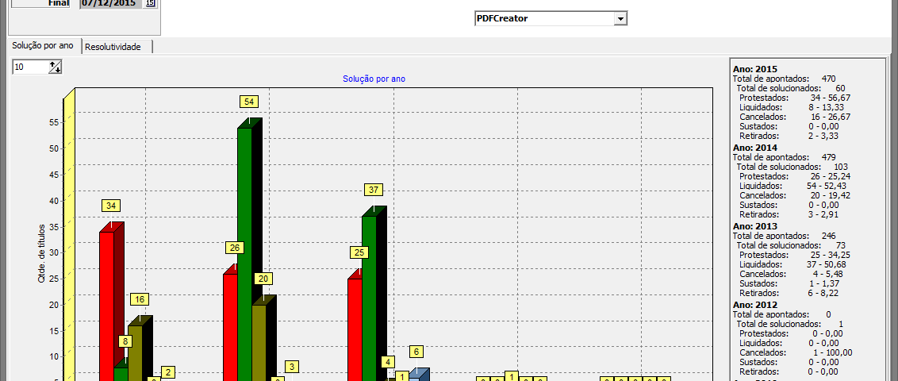Click the yellow data label 54
The height and width of the screenshot is (381, 898).
(x=249, y=102)
